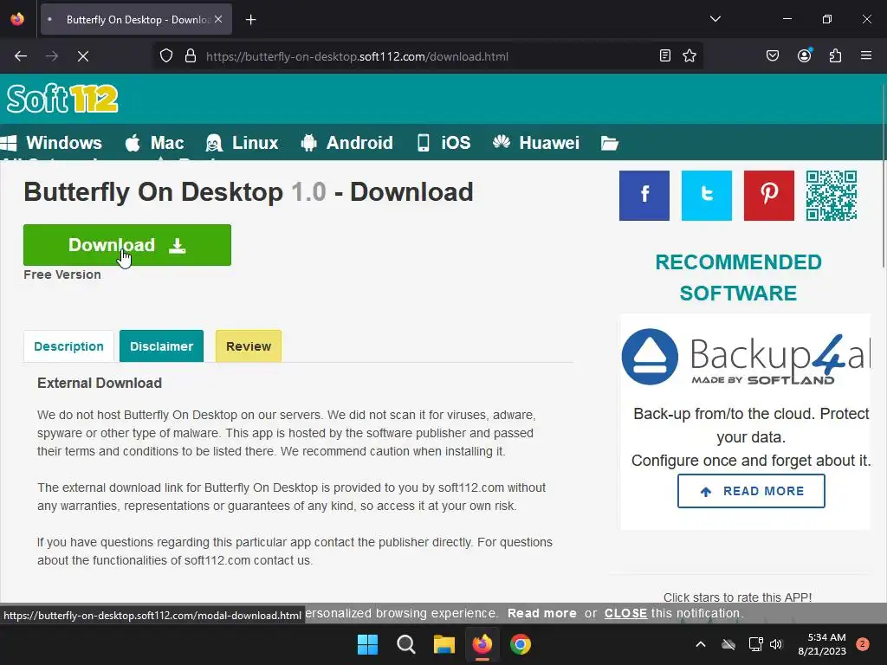Toggle reader view icon

665,56
